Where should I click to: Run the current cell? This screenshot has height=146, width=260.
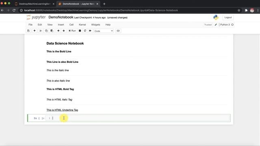72,31
